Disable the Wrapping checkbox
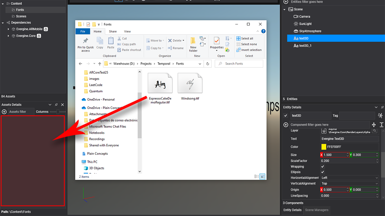Image resolution: width=385 pixels, height=216 pixels. coord(323,167)
